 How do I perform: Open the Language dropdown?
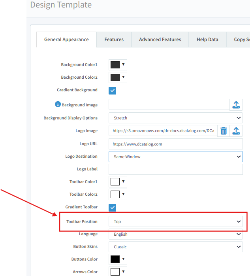point(175,234)
